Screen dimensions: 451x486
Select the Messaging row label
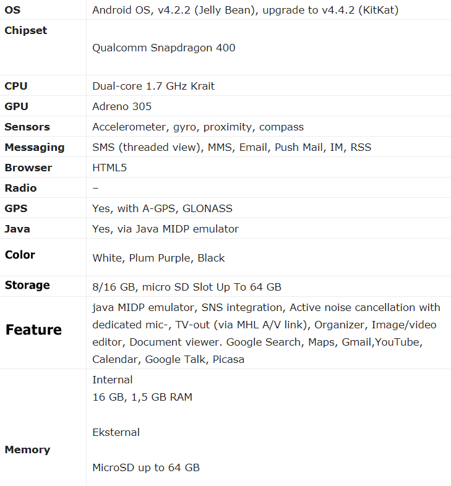coord(35,147)
